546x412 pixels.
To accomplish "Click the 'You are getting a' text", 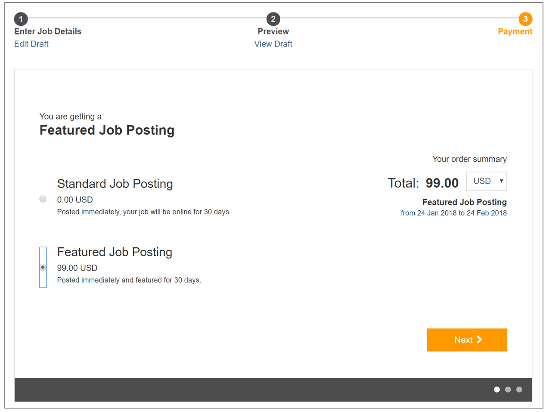I will (x=71, y=117).
